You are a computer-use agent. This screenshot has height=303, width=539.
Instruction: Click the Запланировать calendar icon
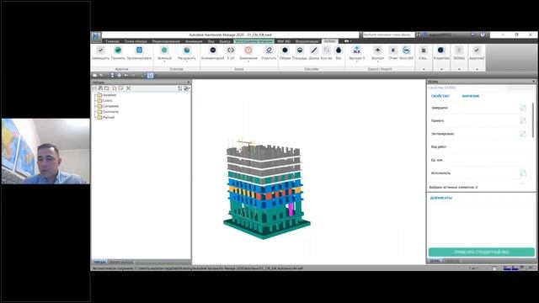(139, 50)
